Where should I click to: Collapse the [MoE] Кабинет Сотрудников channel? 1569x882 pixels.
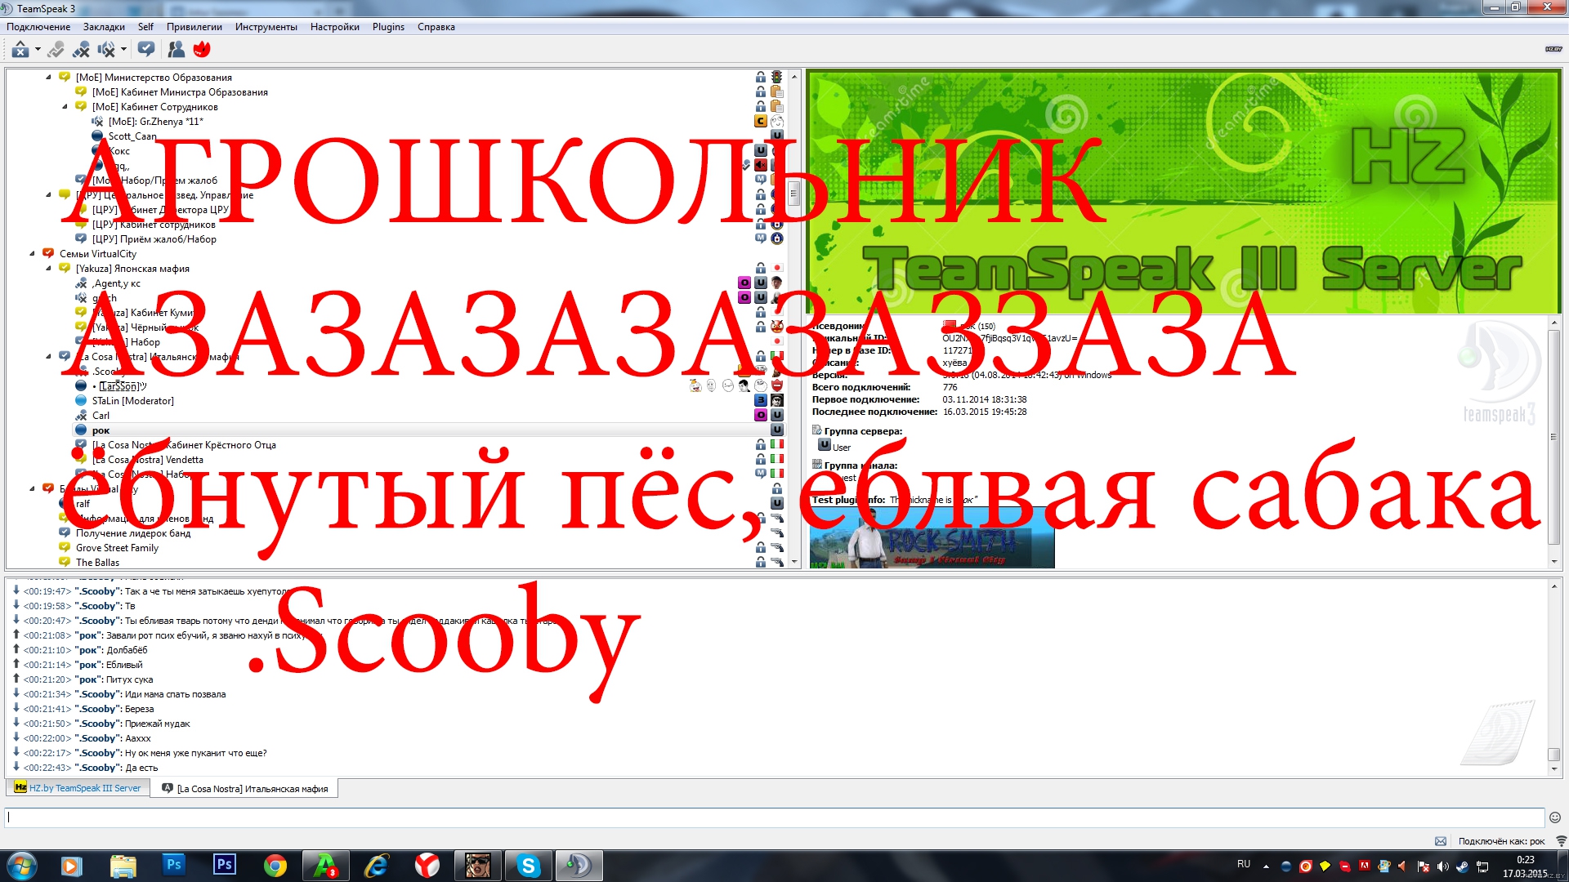click(x=65, y=106)
